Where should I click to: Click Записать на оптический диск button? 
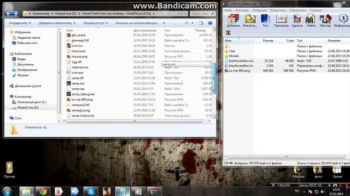136,23
